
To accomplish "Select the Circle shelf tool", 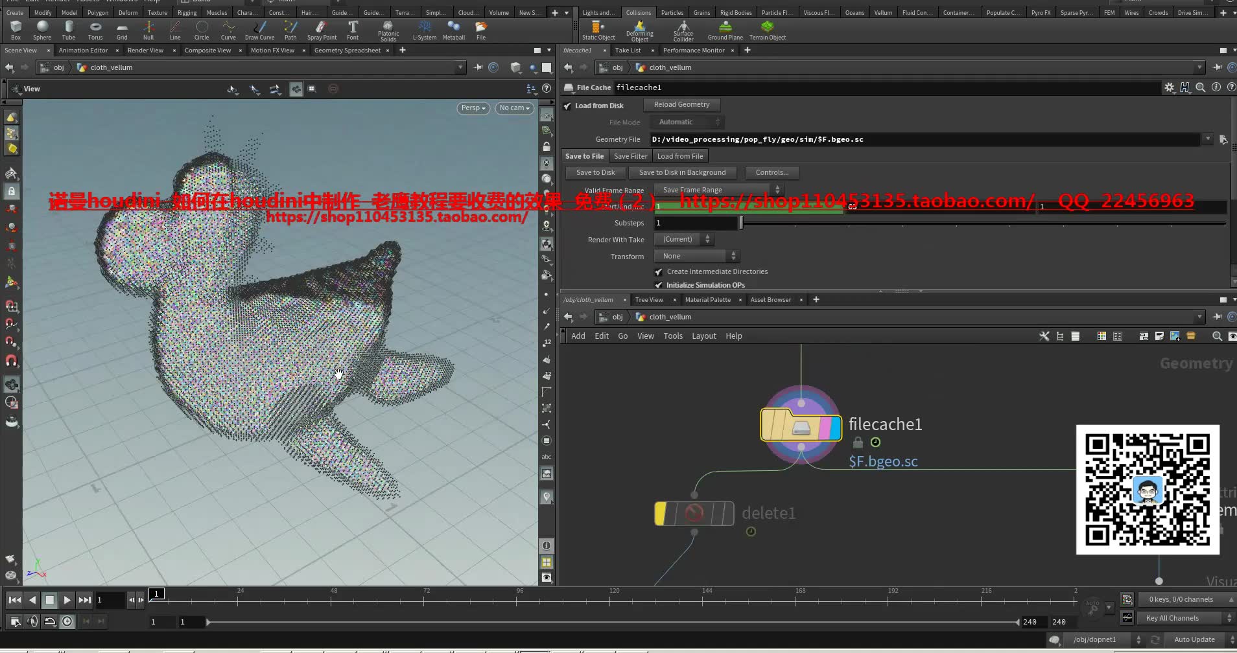I will [202, 30].
